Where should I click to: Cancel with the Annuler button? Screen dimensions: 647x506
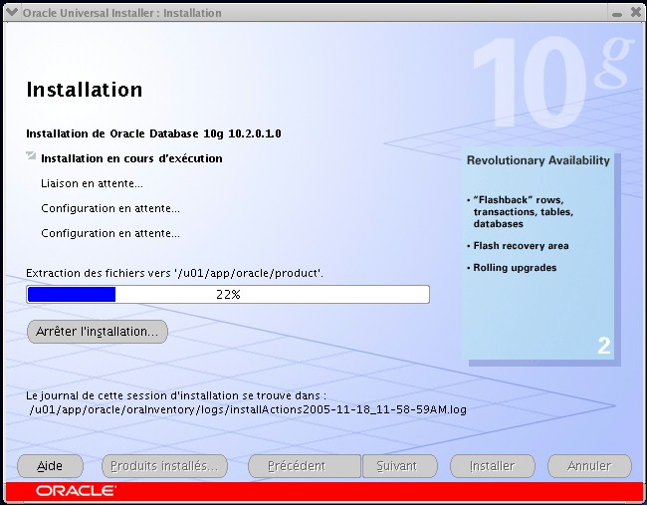coord(589,466)
